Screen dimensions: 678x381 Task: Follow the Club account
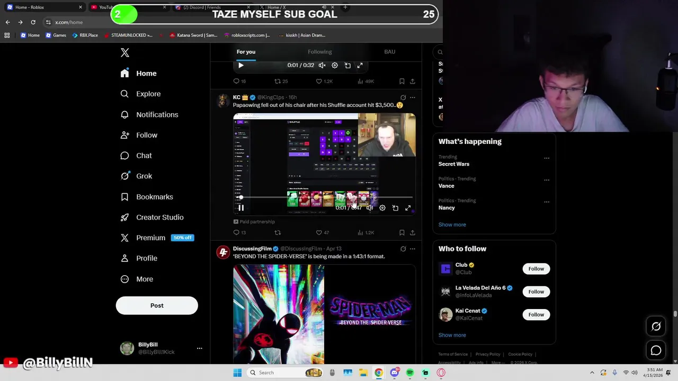point(536,269)
